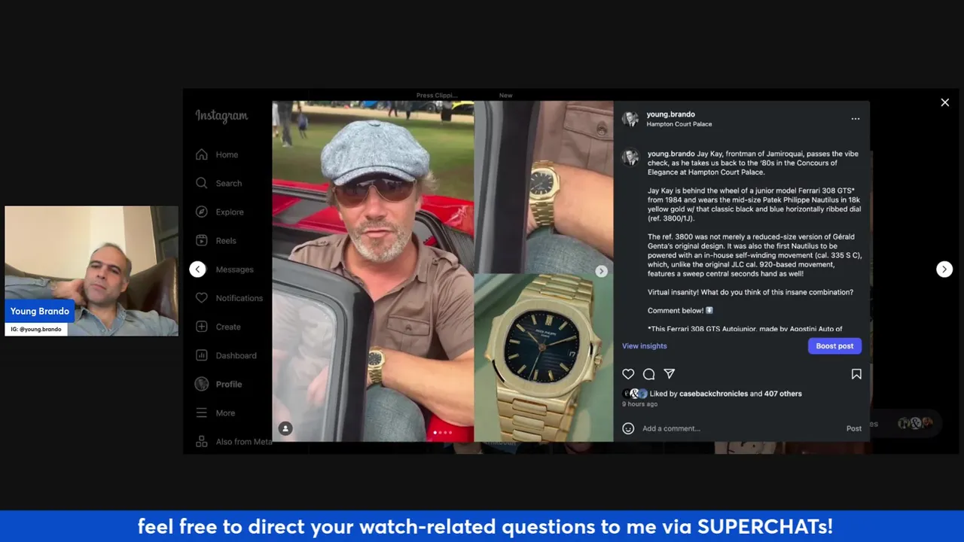Open Dashboard chart icon
Viewport: 964px width, 542px height.
(x=202, y=355)
